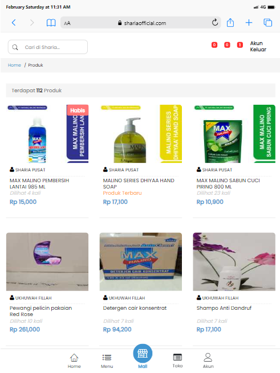Go to Home via breadcrumb link
The height and width of the screenshot is (373, 280).
(14, 65)
